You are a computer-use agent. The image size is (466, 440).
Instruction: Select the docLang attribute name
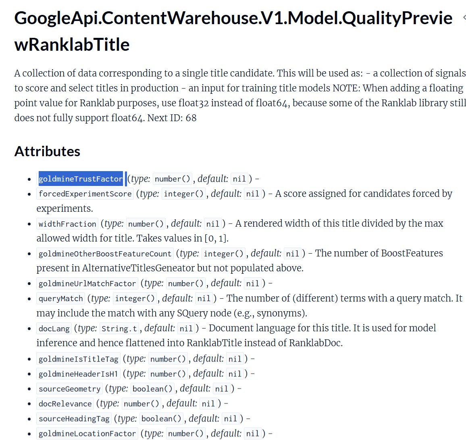coord(54,328)
